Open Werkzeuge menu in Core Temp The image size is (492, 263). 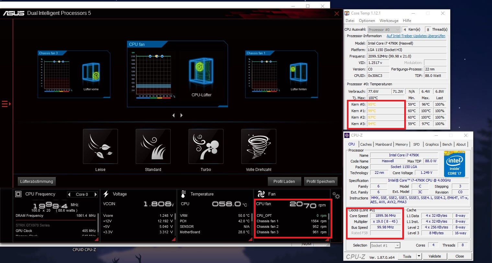click(389, 21)
